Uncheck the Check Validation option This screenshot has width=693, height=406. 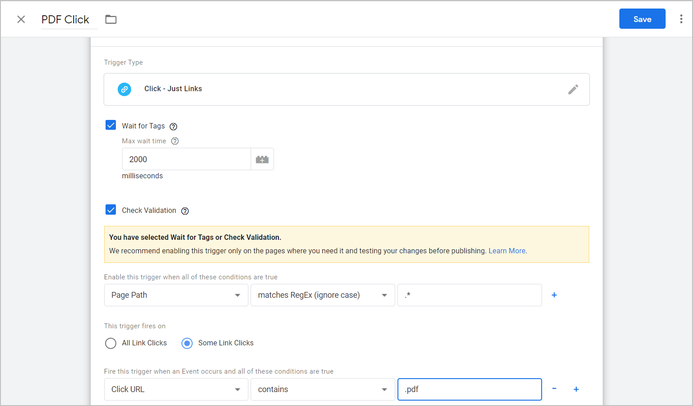(x=110, y=209)
